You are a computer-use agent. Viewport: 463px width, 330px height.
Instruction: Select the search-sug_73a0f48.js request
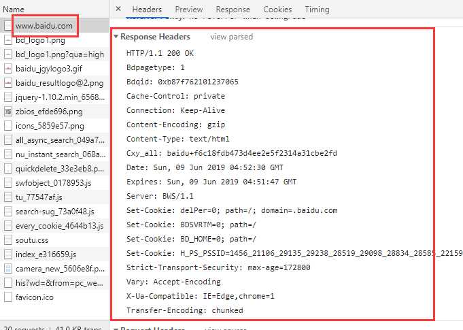point(54,212)
